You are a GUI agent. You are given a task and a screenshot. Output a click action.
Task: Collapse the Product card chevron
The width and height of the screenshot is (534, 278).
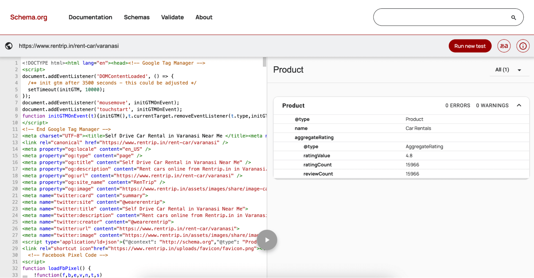pos(519,105)
